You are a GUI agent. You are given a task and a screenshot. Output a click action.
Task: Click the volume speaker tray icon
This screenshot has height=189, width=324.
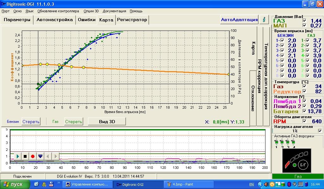(x=266, y=184)
